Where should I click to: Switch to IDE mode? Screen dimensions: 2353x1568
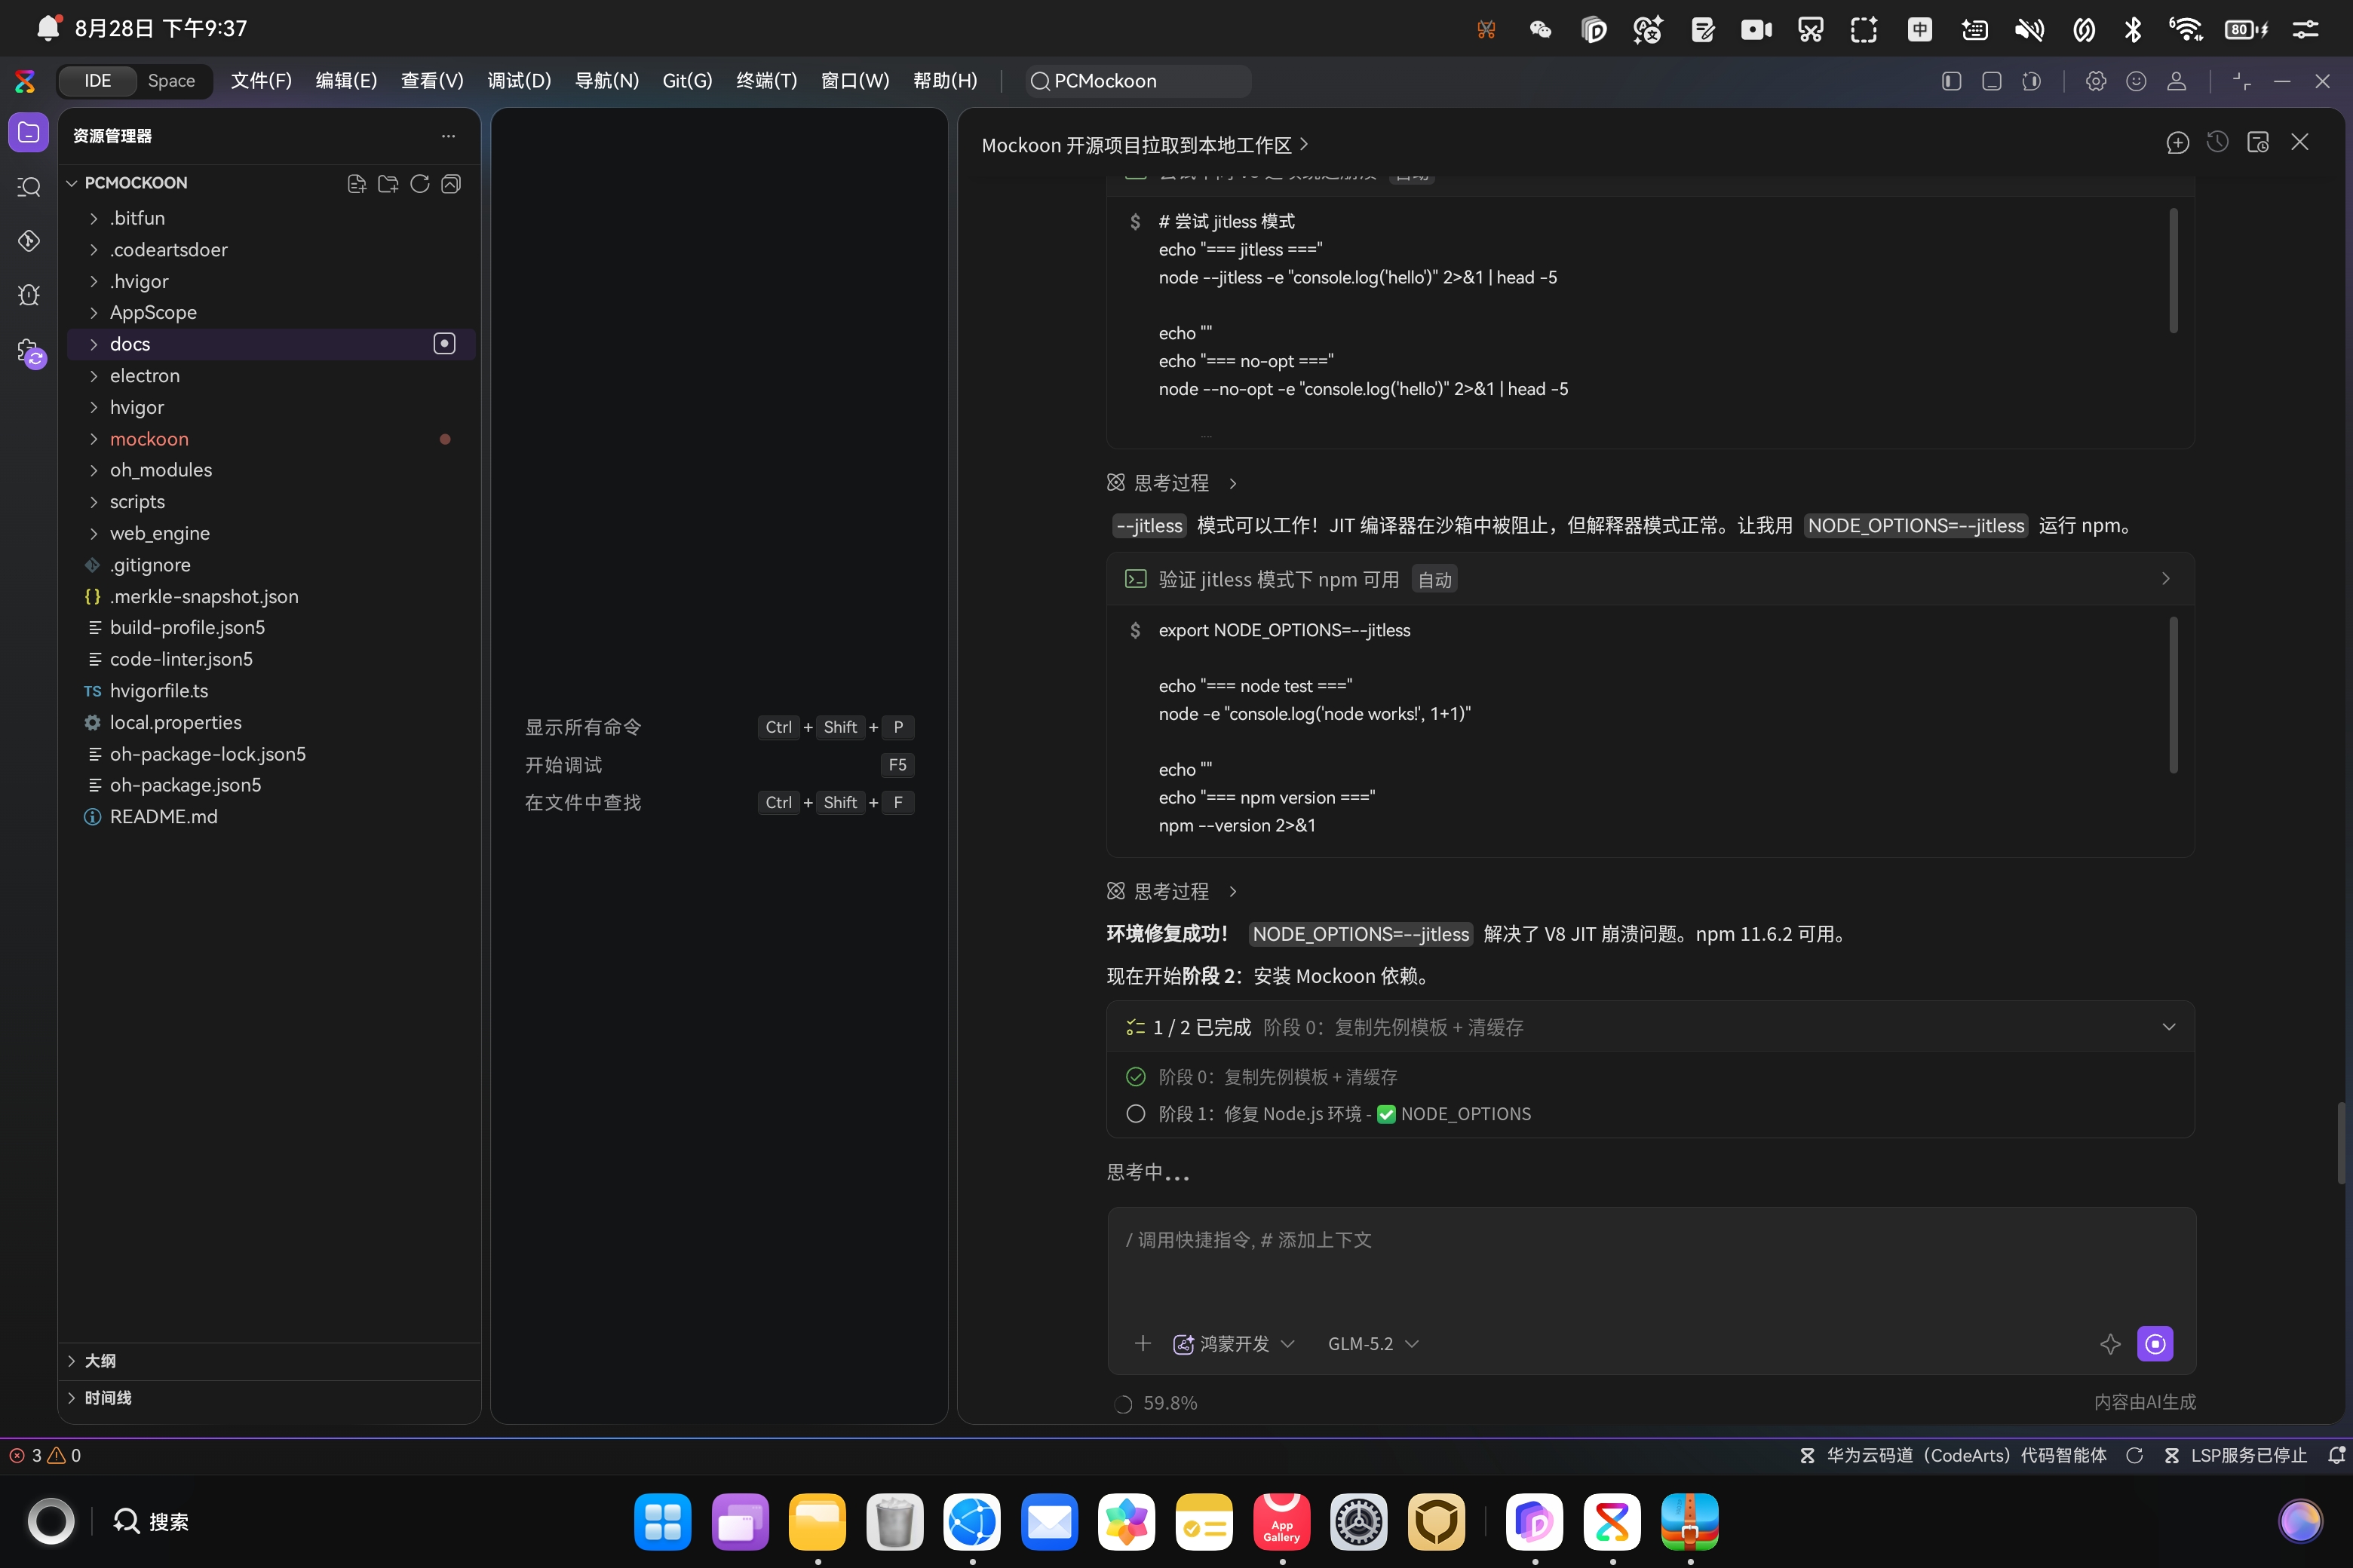(x=97, y=81)
